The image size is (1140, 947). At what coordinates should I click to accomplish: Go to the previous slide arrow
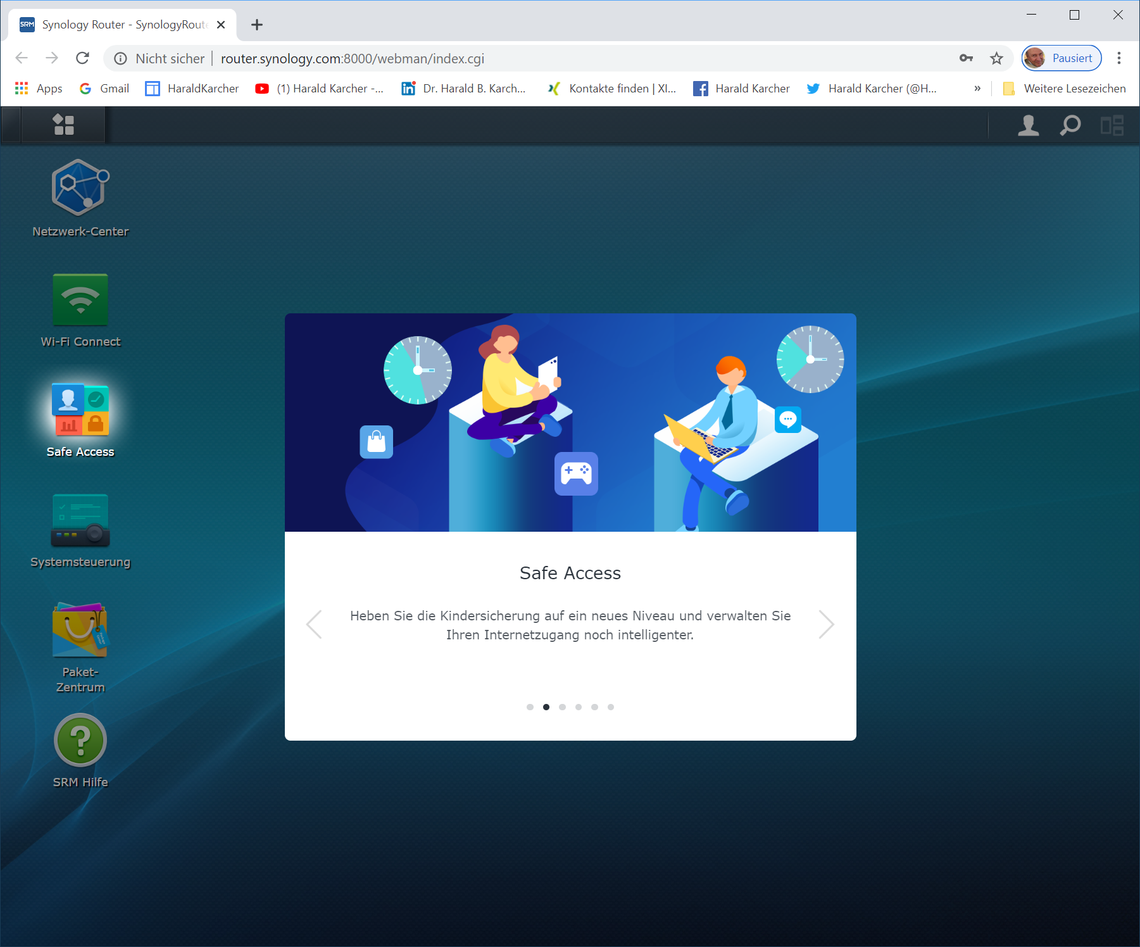click(315, 625)
